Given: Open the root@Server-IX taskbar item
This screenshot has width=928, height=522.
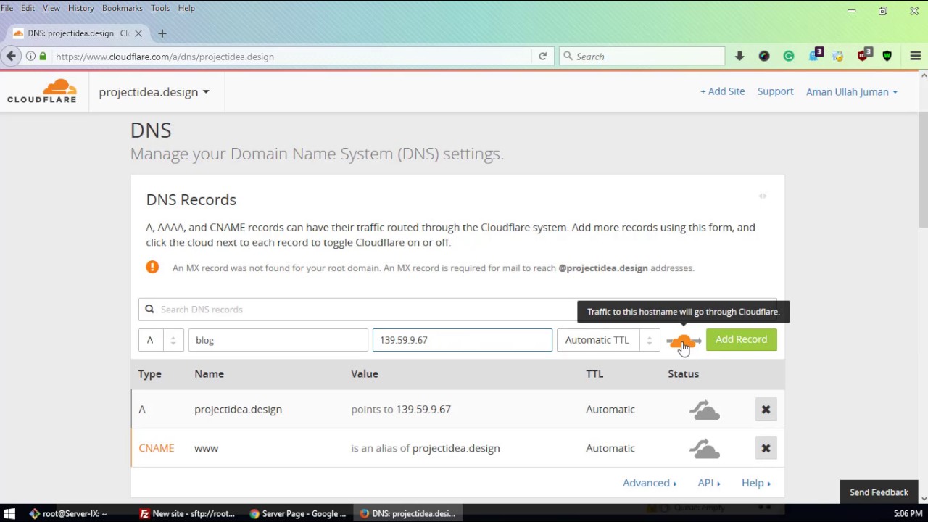Looking at the screenshot, I should click(x=68, y=513).
